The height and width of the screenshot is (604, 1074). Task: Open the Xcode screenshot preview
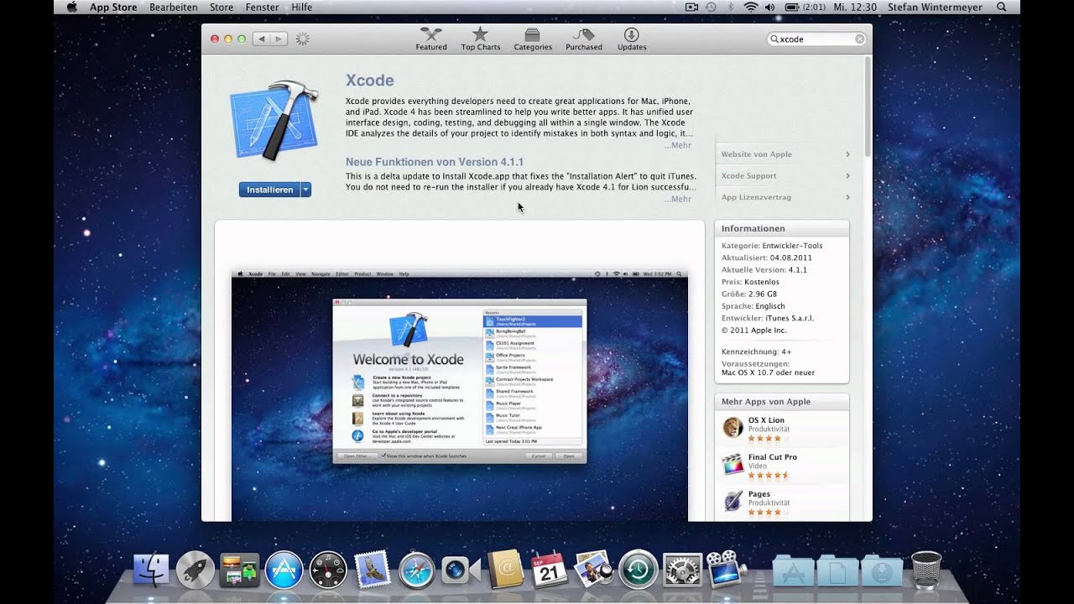click(x=459, y=395)
